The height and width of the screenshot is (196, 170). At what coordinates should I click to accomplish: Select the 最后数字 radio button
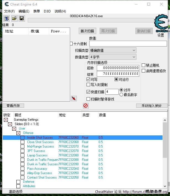tap(121, 95)
